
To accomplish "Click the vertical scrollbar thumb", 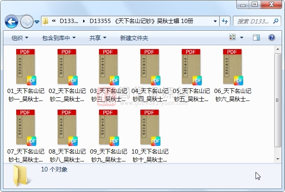I will pyautogui.click(x=278, y=100).
